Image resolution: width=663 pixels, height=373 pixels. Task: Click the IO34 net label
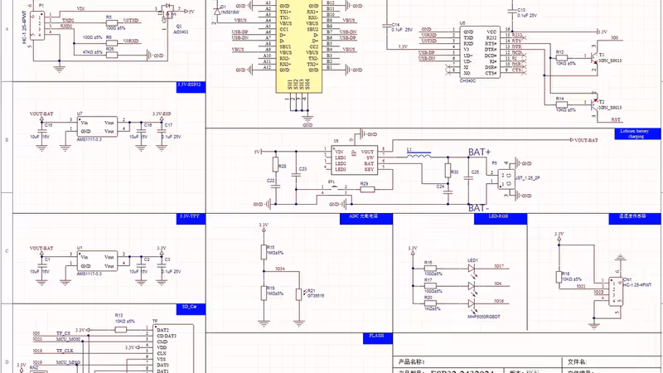click(280, 269)
